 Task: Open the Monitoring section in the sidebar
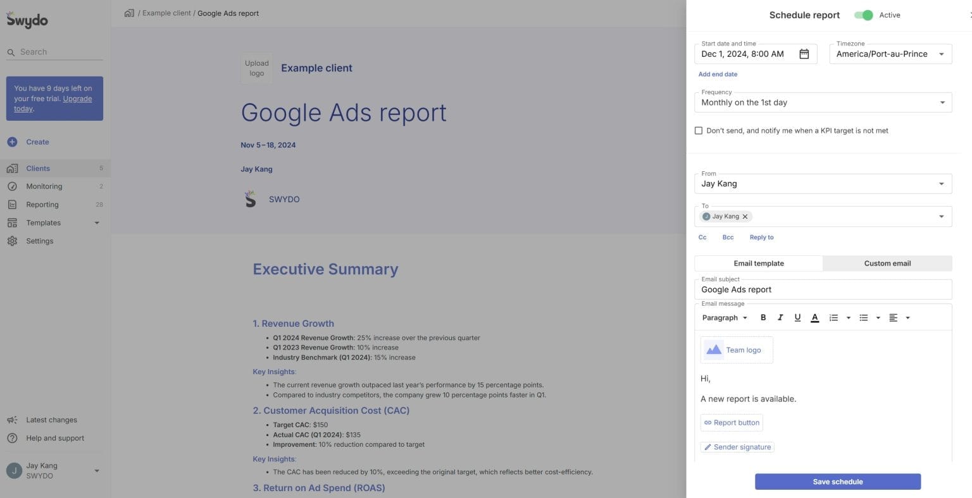point(44,186)
